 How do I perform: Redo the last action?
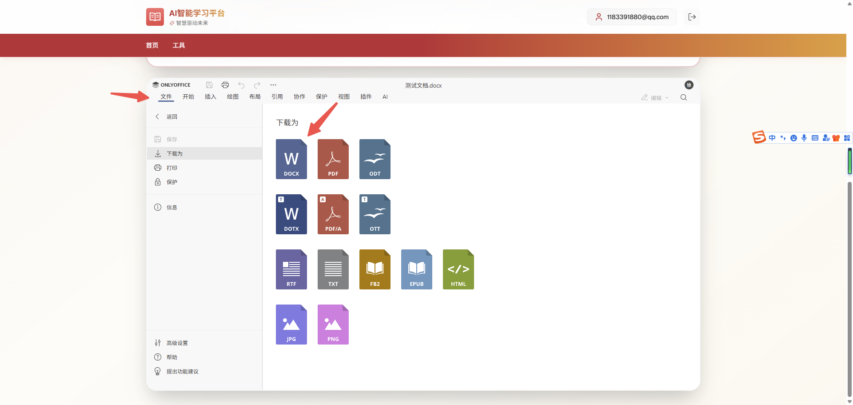tap(257, 85)
